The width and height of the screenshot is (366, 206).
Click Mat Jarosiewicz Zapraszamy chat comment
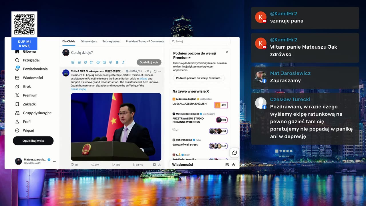coord(305,77)
